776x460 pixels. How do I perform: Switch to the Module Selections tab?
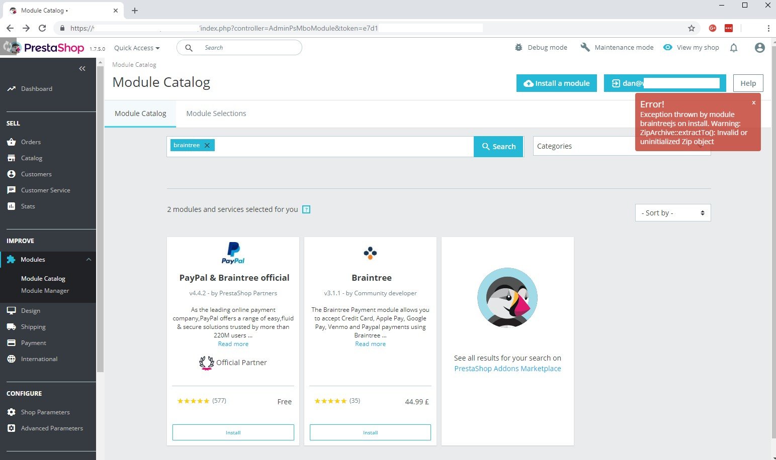tap(216, 113)
